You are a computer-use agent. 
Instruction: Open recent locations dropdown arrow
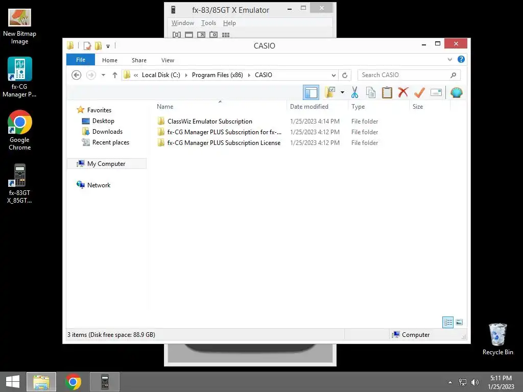click(103, 75)
